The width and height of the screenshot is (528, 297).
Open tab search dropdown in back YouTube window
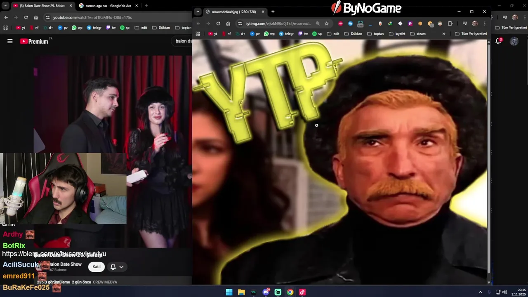5,6
